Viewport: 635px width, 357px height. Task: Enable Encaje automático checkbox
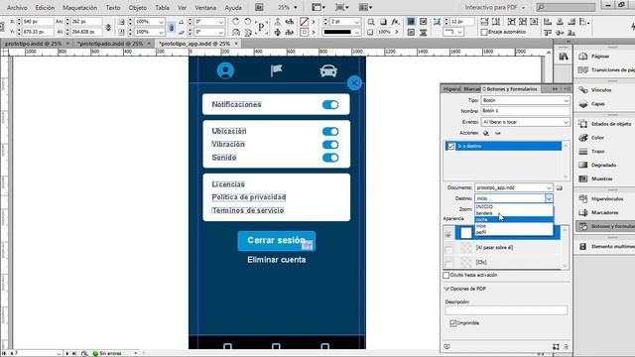(484, 32)
